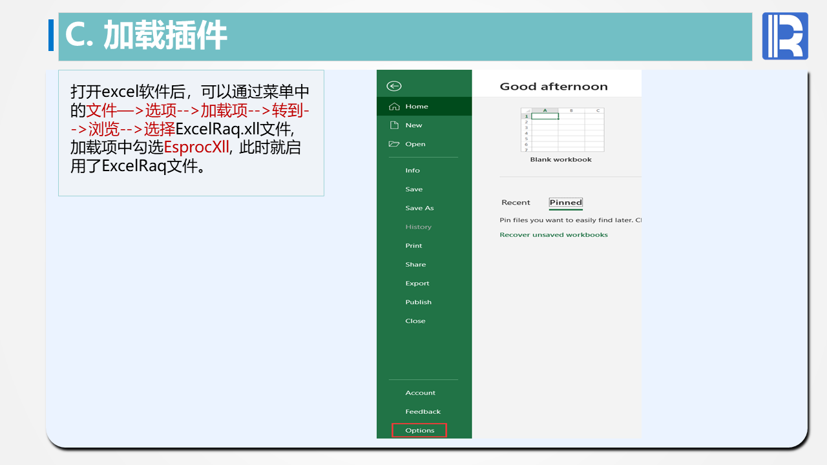Switch to the Pinned tab
This screenshot has height=465, width=827.
(565, 203)
